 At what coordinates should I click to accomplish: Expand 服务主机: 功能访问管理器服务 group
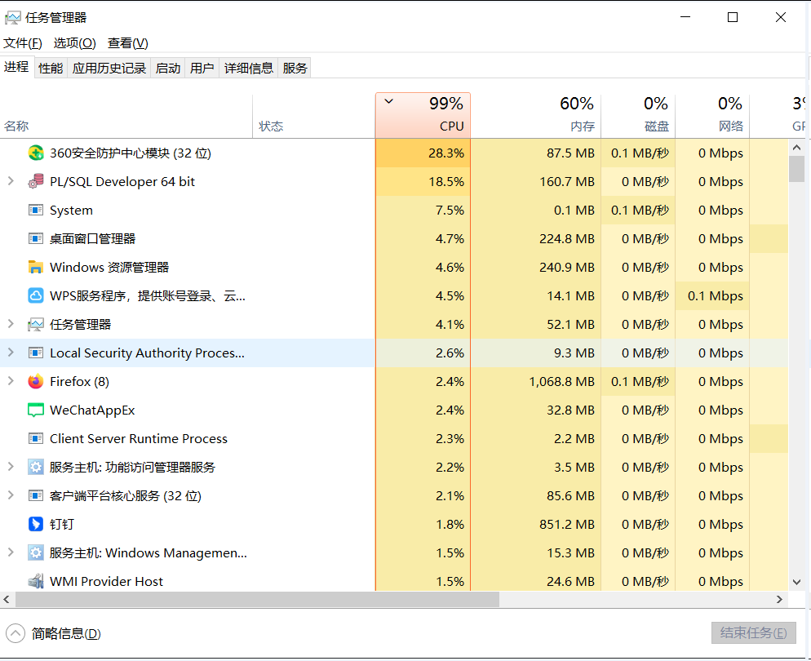(11, 467)
